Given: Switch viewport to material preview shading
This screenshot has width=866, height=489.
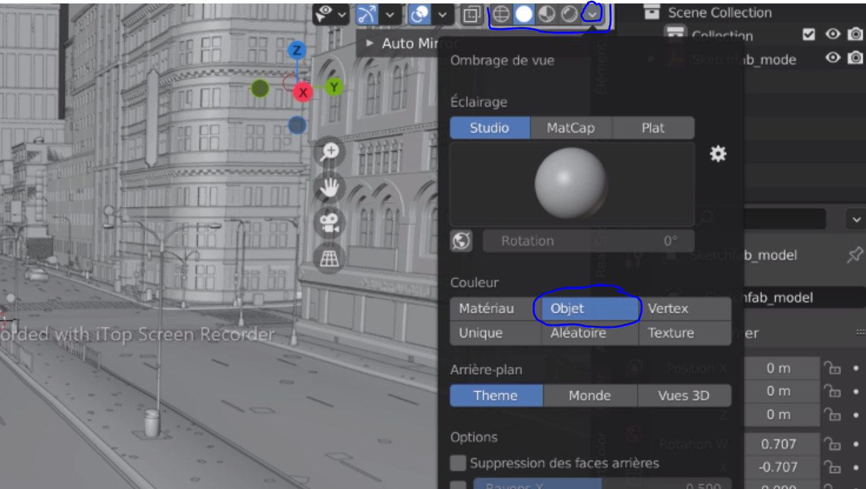Looking at the screenshot, I should [547, 14].
